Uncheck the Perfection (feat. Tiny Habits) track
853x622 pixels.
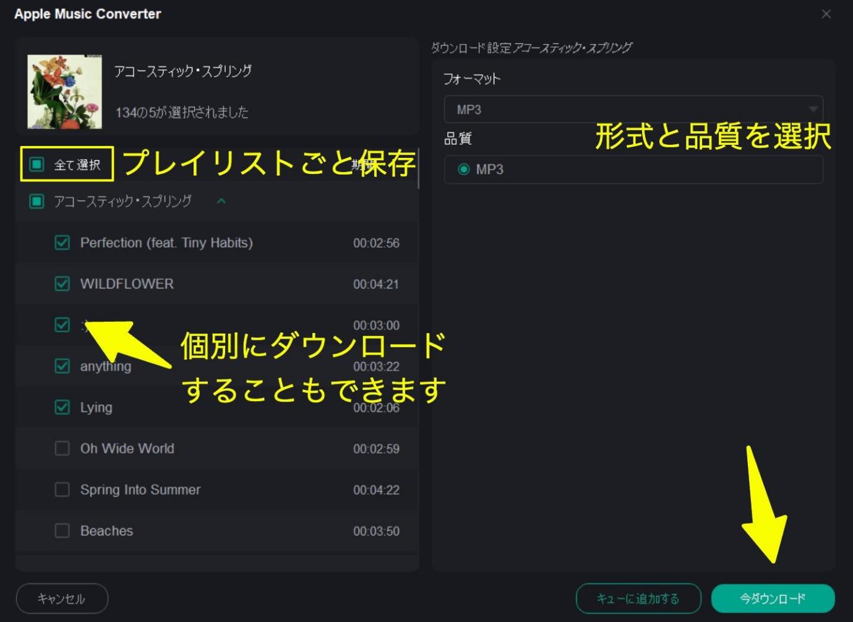62,243
